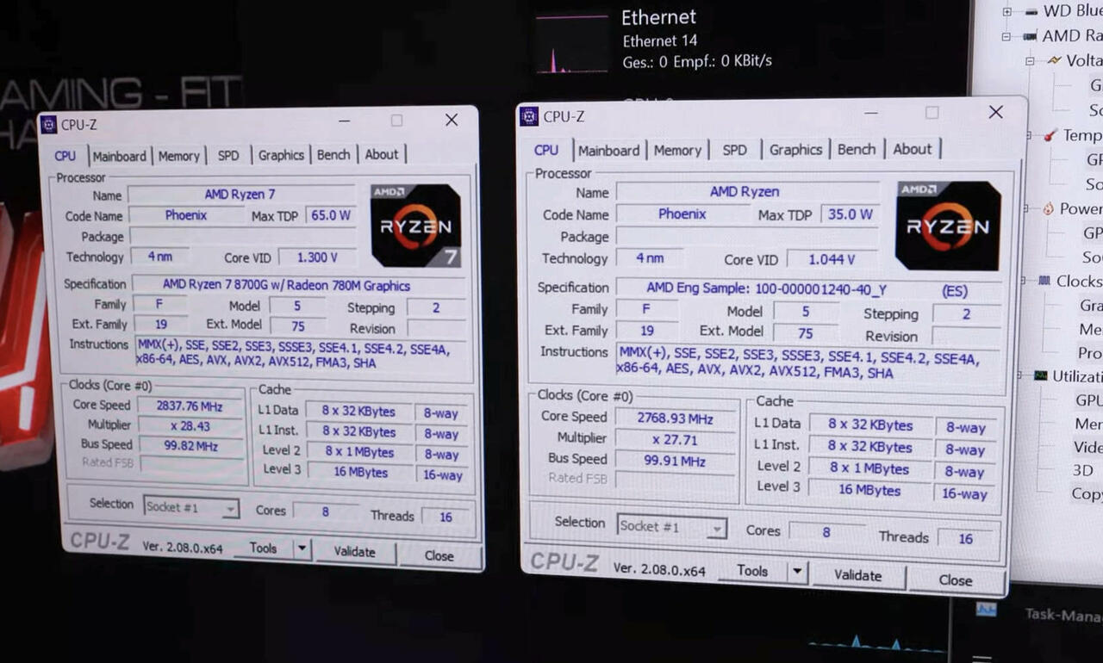Image resolution: width=1103 pixels, height=663 pixels.
Task: Open Mainboard tab in left CPU-Z window
Action: 119,156
